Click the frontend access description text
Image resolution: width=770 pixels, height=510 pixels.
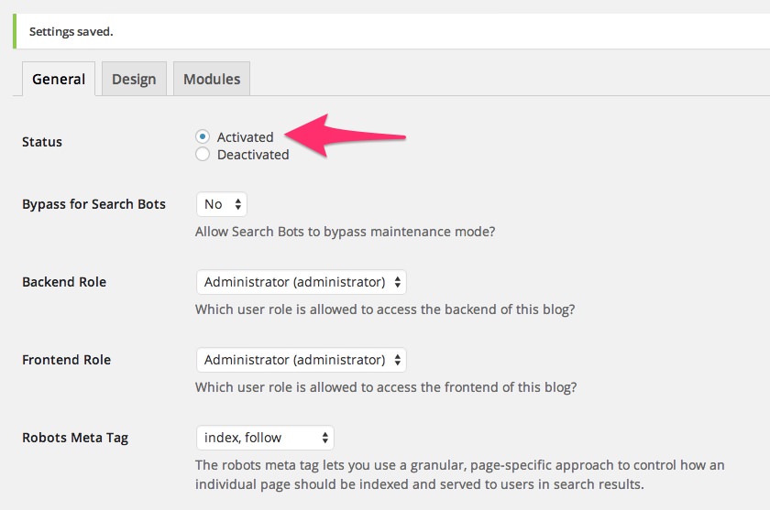pos(386,387)
